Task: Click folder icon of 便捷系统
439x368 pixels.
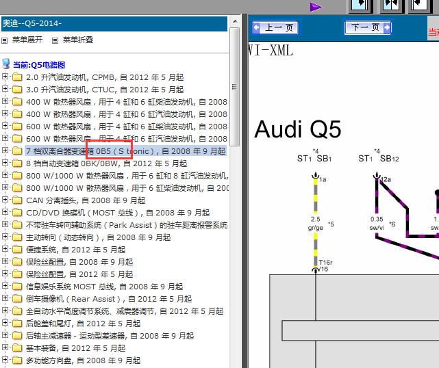Action: (17, 249)
